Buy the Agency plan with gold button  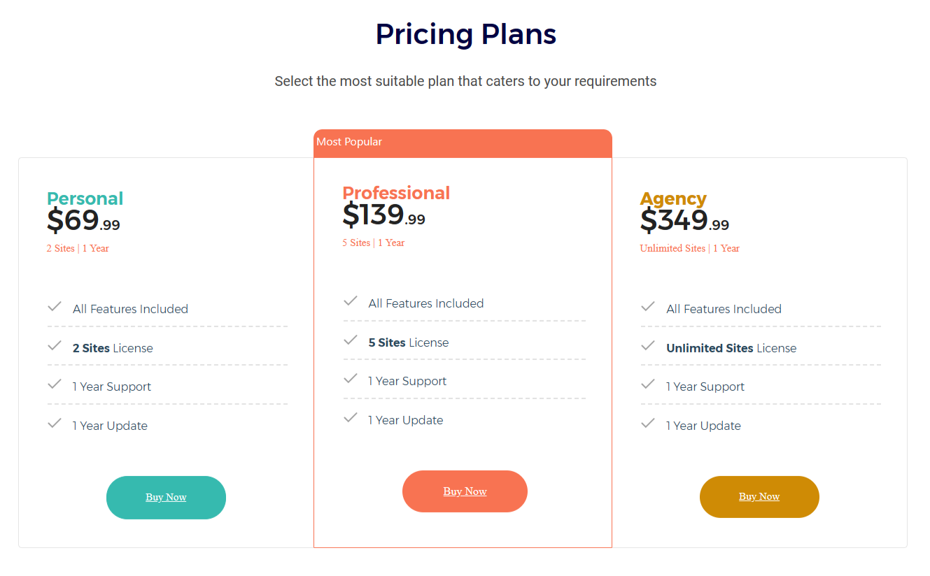pos(759,497)
